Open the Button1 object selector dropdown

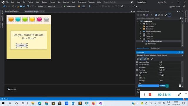click(182, 55)
